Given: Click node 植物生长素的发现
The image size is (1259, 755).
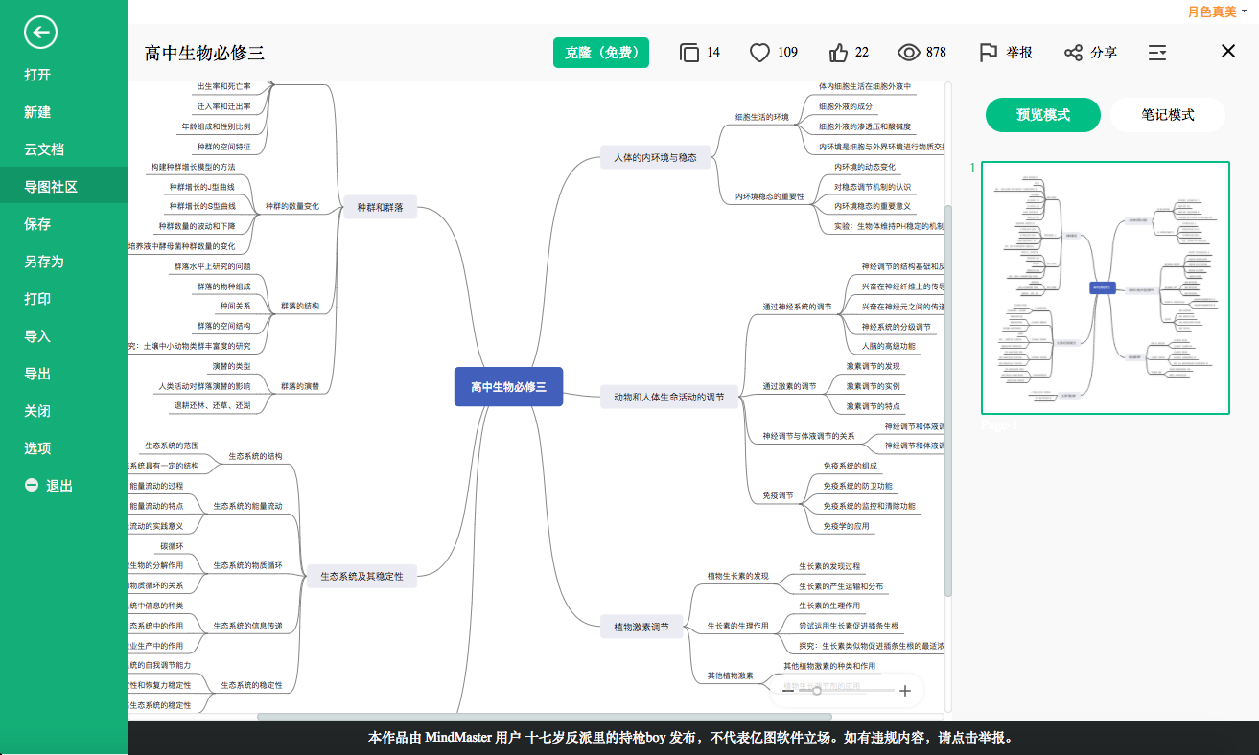Looking at the screenshot, I should coord(738,576).
